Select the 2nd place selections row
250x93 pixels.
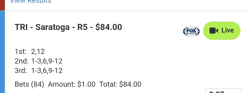pyautogui.click(x=38, y=61)
